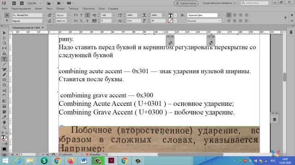Choose the Free Transform tool
This screenshot has width=295, height=165.
[x=4, y=96]
